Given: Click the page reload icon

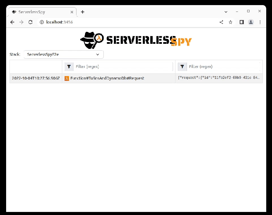Looking at the screenshot, I should [30, 22].
